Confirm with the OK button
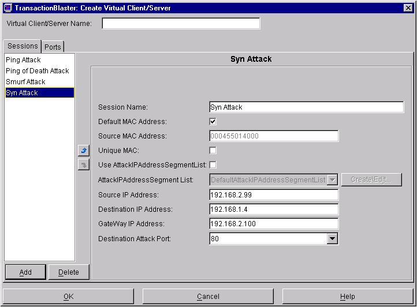 coord(68,297)
